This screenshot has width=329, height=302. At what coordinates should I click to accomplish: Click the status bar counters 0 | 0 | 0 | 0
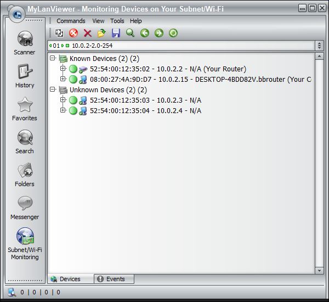(40, 292)
